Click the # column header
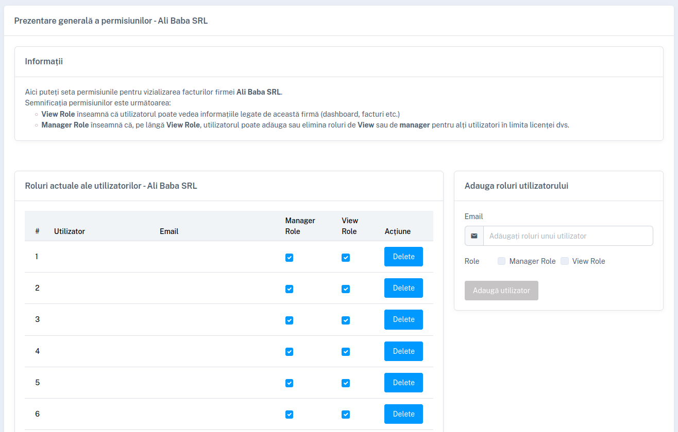The image size is (678, 432). tap(37, 231)
